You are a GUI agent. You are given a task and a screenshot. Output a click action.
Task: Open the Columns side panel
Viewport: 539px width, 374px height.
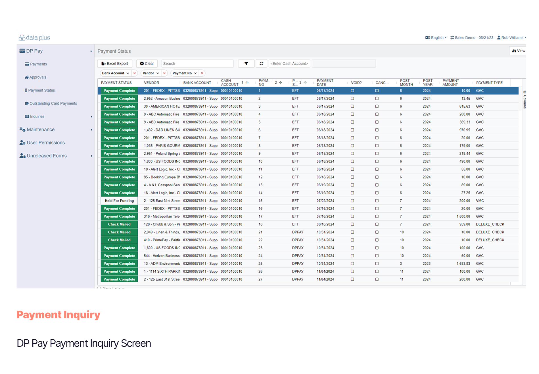[525, 99]
